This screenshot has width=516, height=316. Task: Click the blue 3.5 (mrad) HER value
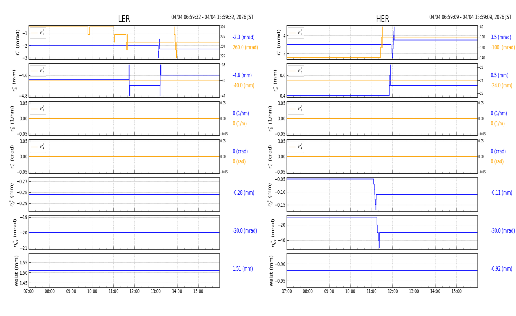coord(501,37)
